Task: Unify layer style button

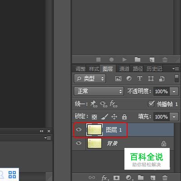Action: (114, 104)
